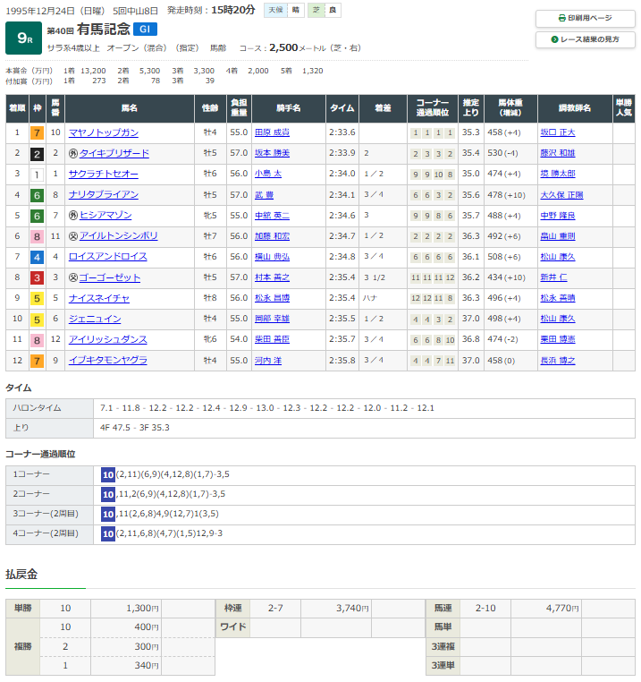Open horse link アイリッシュダンス

[x=108, y=339]
